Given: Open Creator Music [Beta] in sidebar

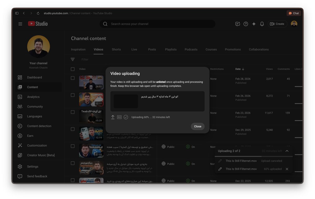Looking at the screenshot, I should click(38, 155).
